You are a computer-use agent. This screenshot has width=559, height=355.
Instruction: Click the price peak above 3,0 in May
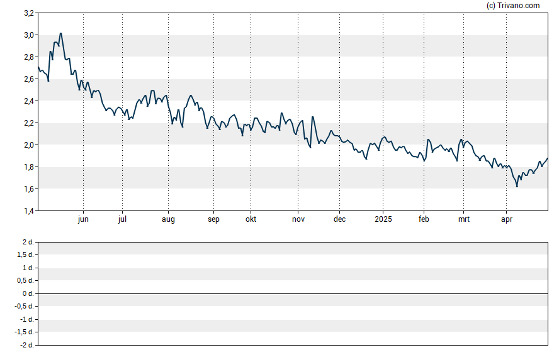tap(60, 33)
